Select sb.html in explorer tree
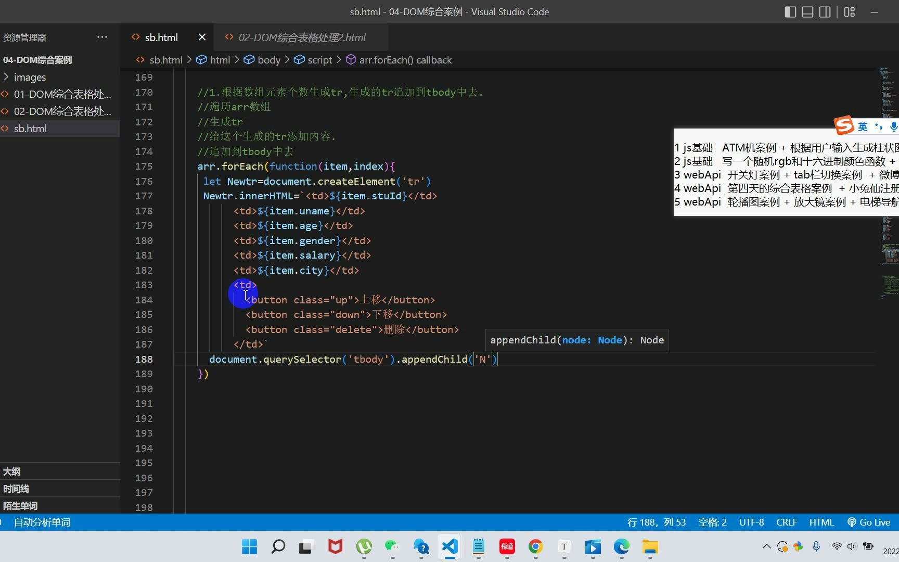Viewport: 899px width, 562px height. pyautogui.click(x=60, y=129)
